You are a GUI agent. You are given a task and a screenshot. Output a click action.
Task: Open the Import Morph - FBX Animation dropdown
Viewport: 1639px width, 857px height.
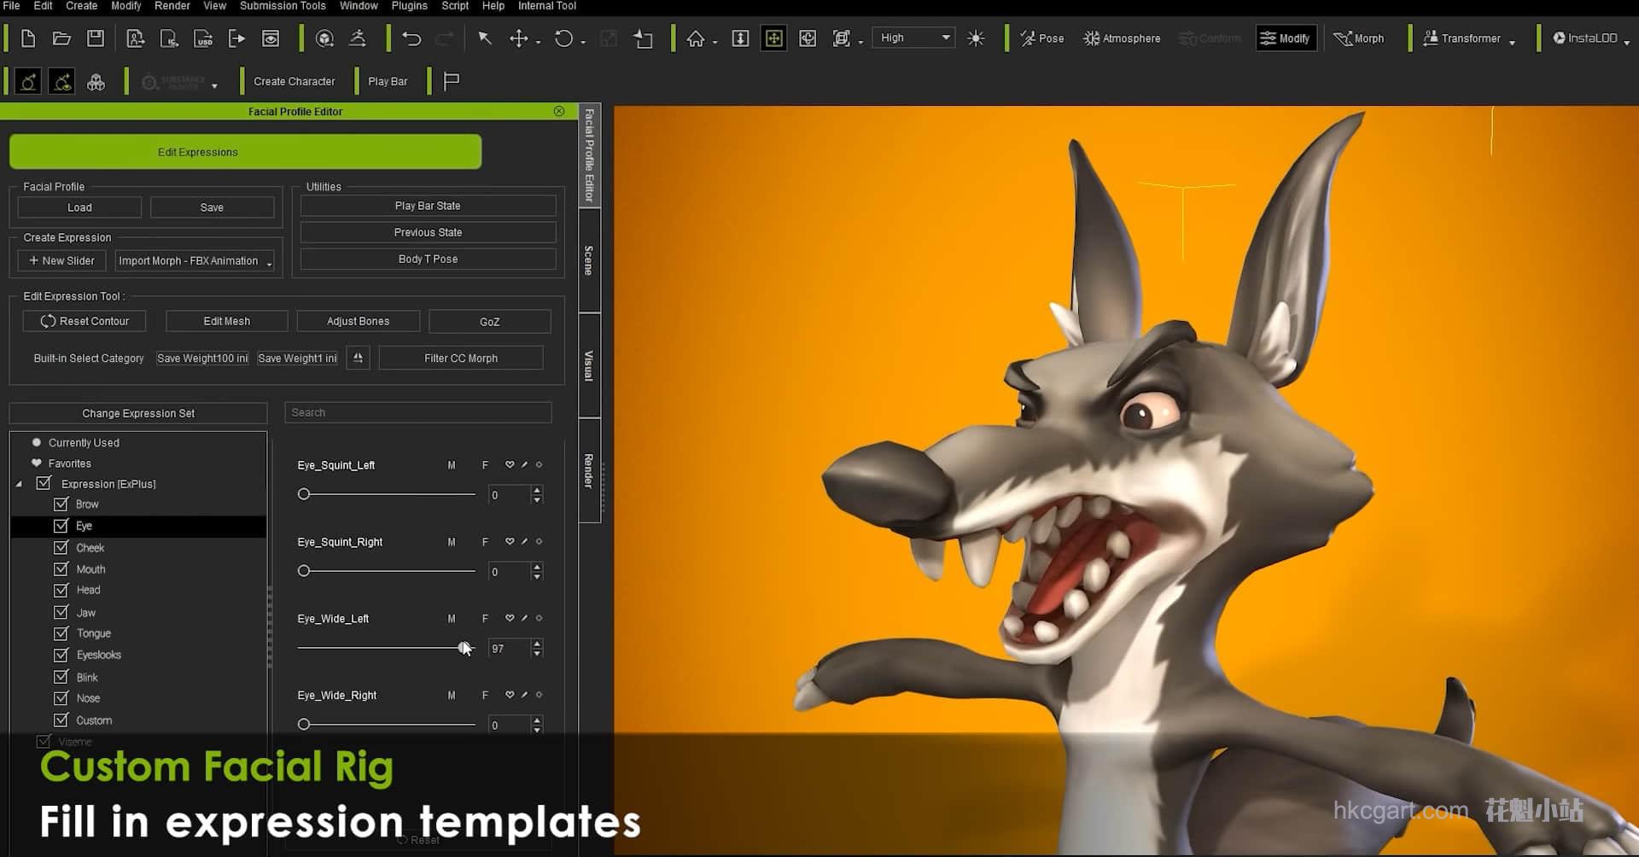[x=195, y=260]
